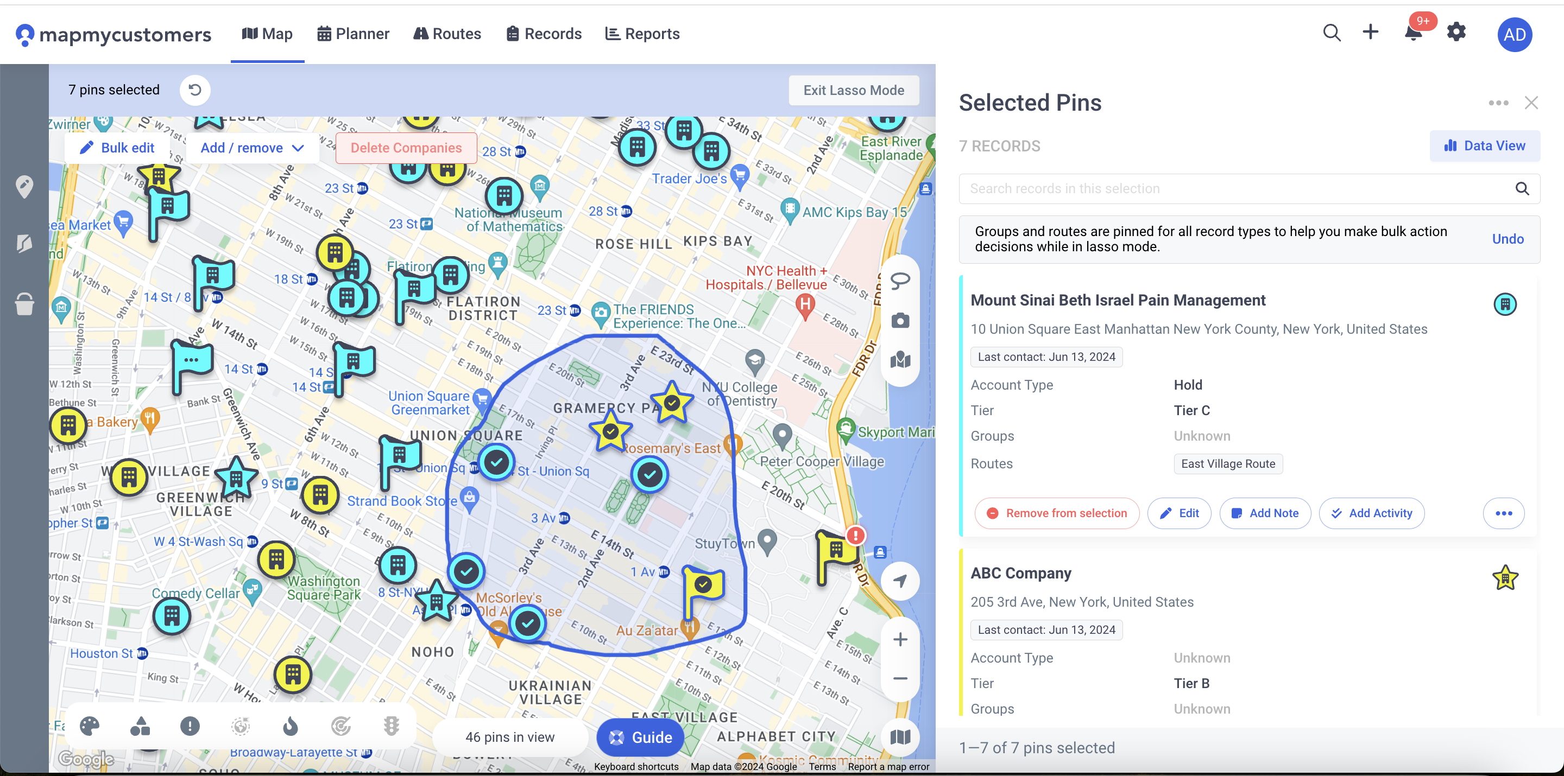Click Report a map error link

pyautogui.click(x=888, y=766)
